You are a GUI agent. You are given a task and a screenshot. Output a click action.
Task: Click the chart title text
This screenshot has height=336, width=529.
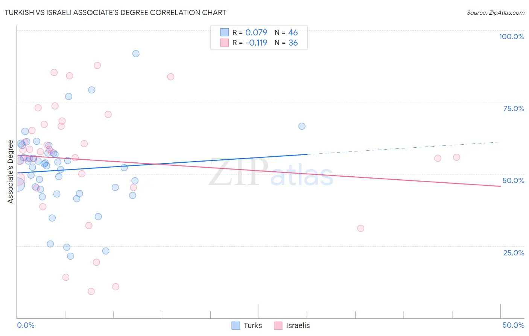tap(116, 12)
